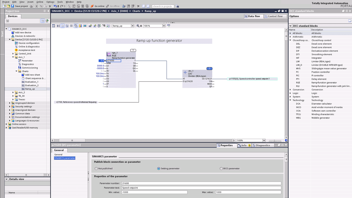Click the Save project button
Screen dimensions: 352x198
19,6
